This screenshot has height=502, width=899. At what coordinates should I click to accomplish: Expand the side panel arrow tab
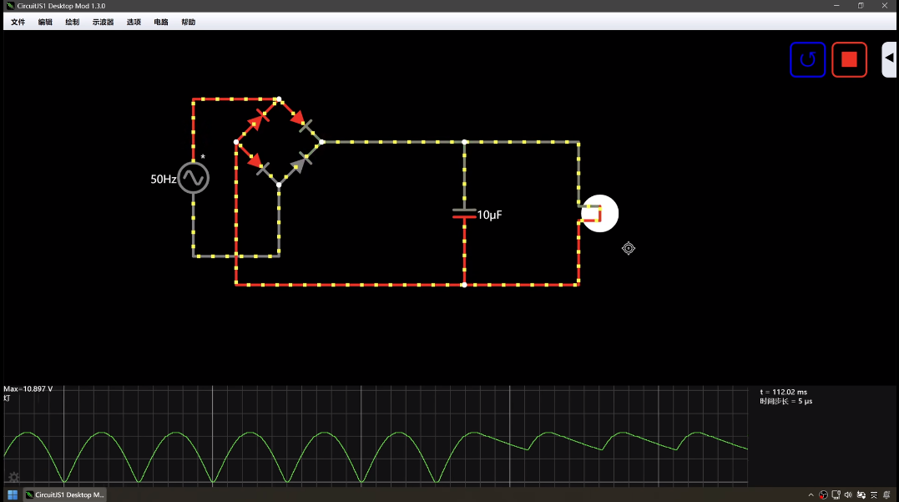[x=889, y=58]
